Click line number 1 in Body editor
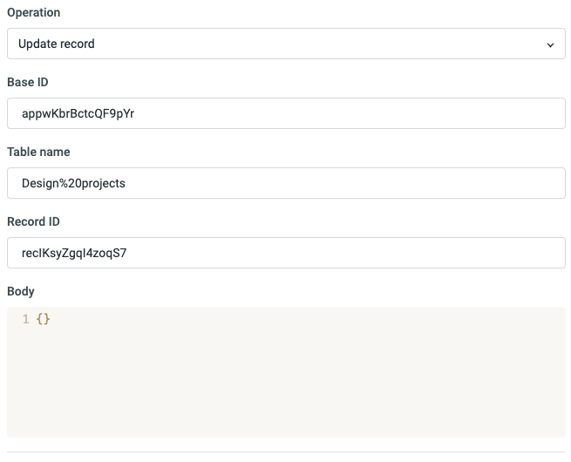Image resolution: width=571 pixels, height=462 pixels. 25,320
